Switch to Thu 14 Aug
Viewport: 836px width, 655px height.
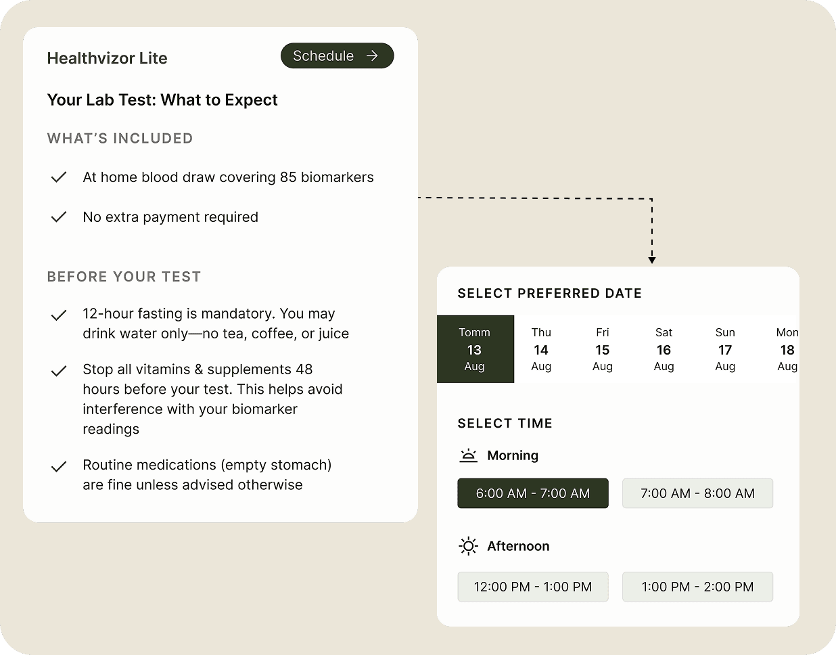(x=541, y=349)
